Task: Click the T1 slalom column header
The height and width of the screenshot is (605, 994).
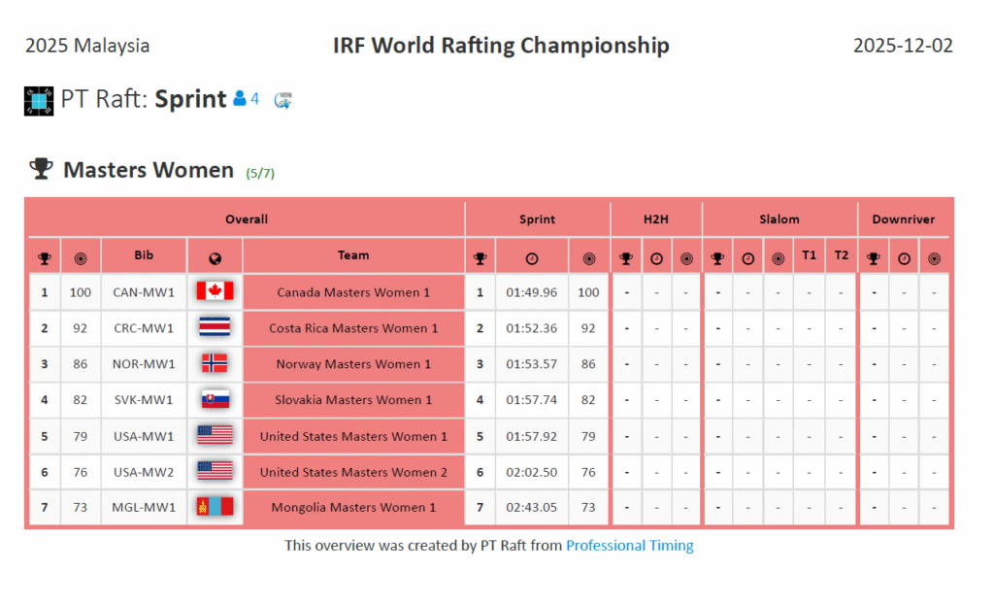Action: pyautogui.click(x=810, y=255)
